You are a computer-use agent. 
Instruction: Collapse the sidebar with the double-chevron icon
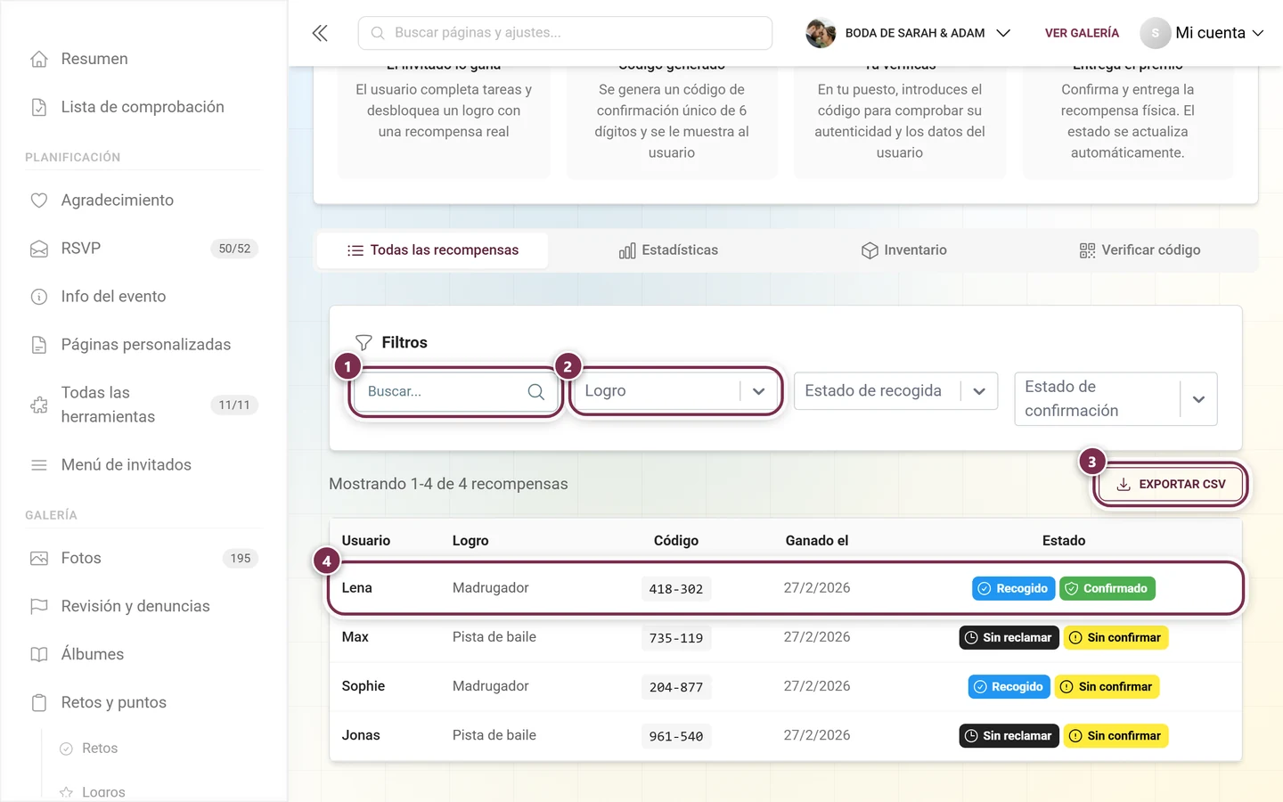(x=320, y=33)
